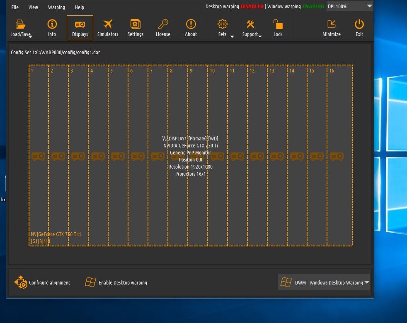The width and height of the screenshot is (407, 323).
Task: Open the Warping menu
Action: [x=56, y=7]
